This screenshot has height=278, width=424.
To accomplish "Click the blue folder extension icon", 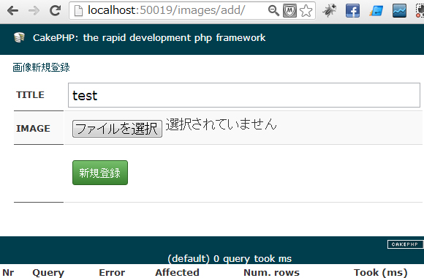I will tap(376, 11).
